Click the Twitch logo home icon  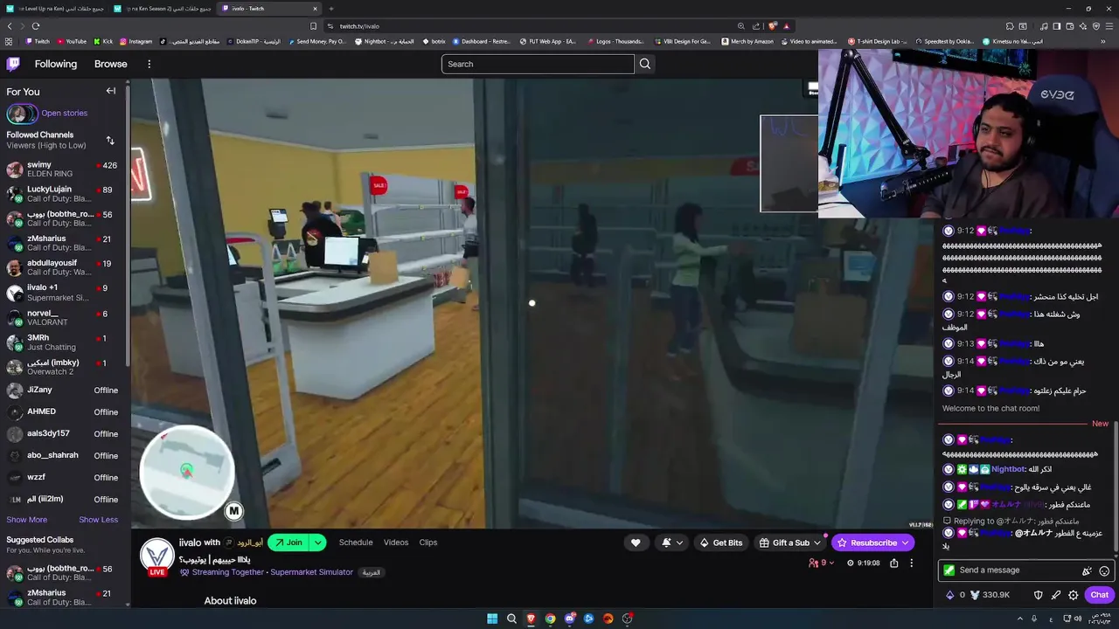(13, 64)
